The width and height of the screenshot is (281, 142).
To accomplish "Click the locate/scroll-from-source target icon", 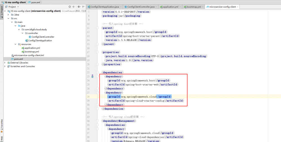I will 70,6.
